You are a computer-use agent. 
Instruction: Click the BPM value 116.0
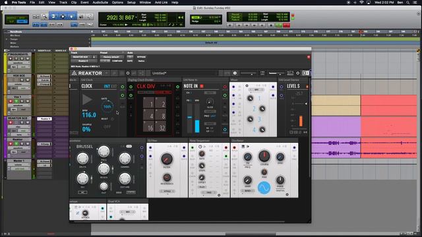tap(89, 115)
